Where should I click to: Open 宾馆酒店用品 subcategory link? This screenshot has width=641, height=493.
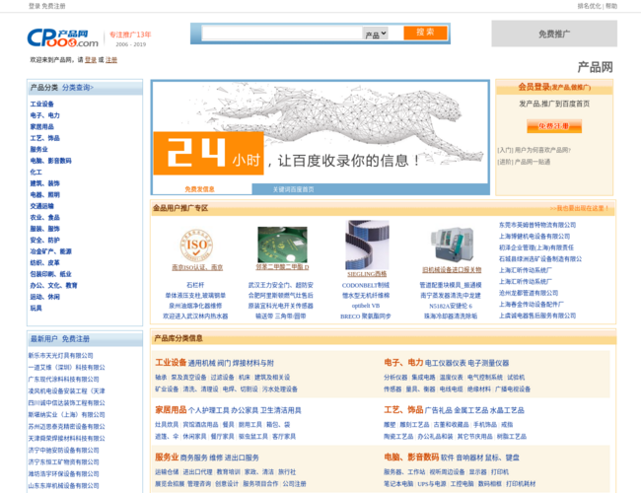click(200, 425)
